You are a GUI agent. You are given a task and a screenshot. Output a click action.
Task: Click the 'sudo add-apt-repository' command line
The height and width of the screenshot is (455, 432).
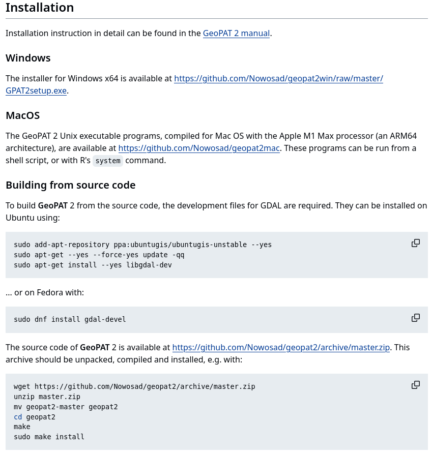(x=142, y=245)
